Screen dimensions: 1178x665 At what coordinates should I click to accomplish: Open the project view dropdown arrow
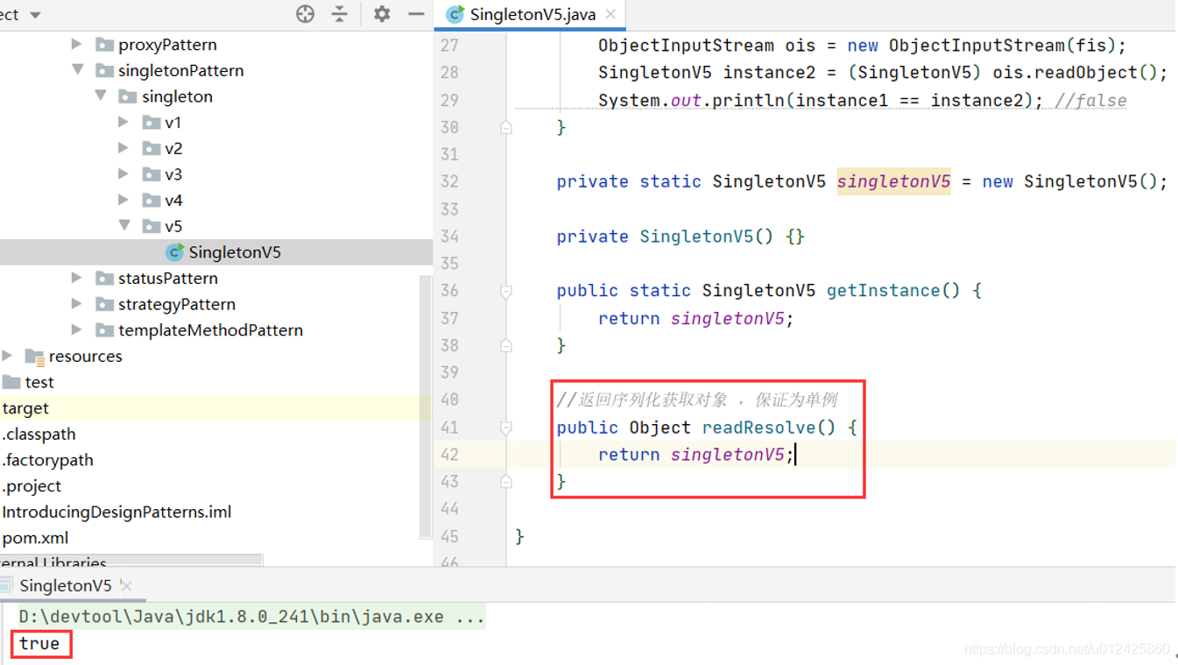pos(35,15)
